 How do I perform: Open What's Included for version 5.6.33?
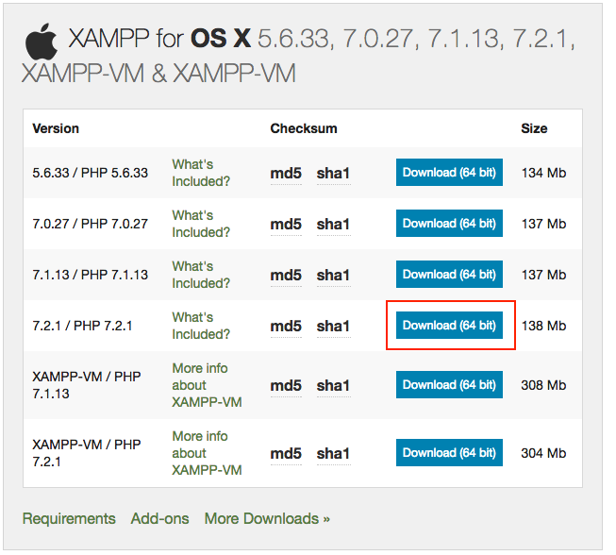tap(200, 173)
